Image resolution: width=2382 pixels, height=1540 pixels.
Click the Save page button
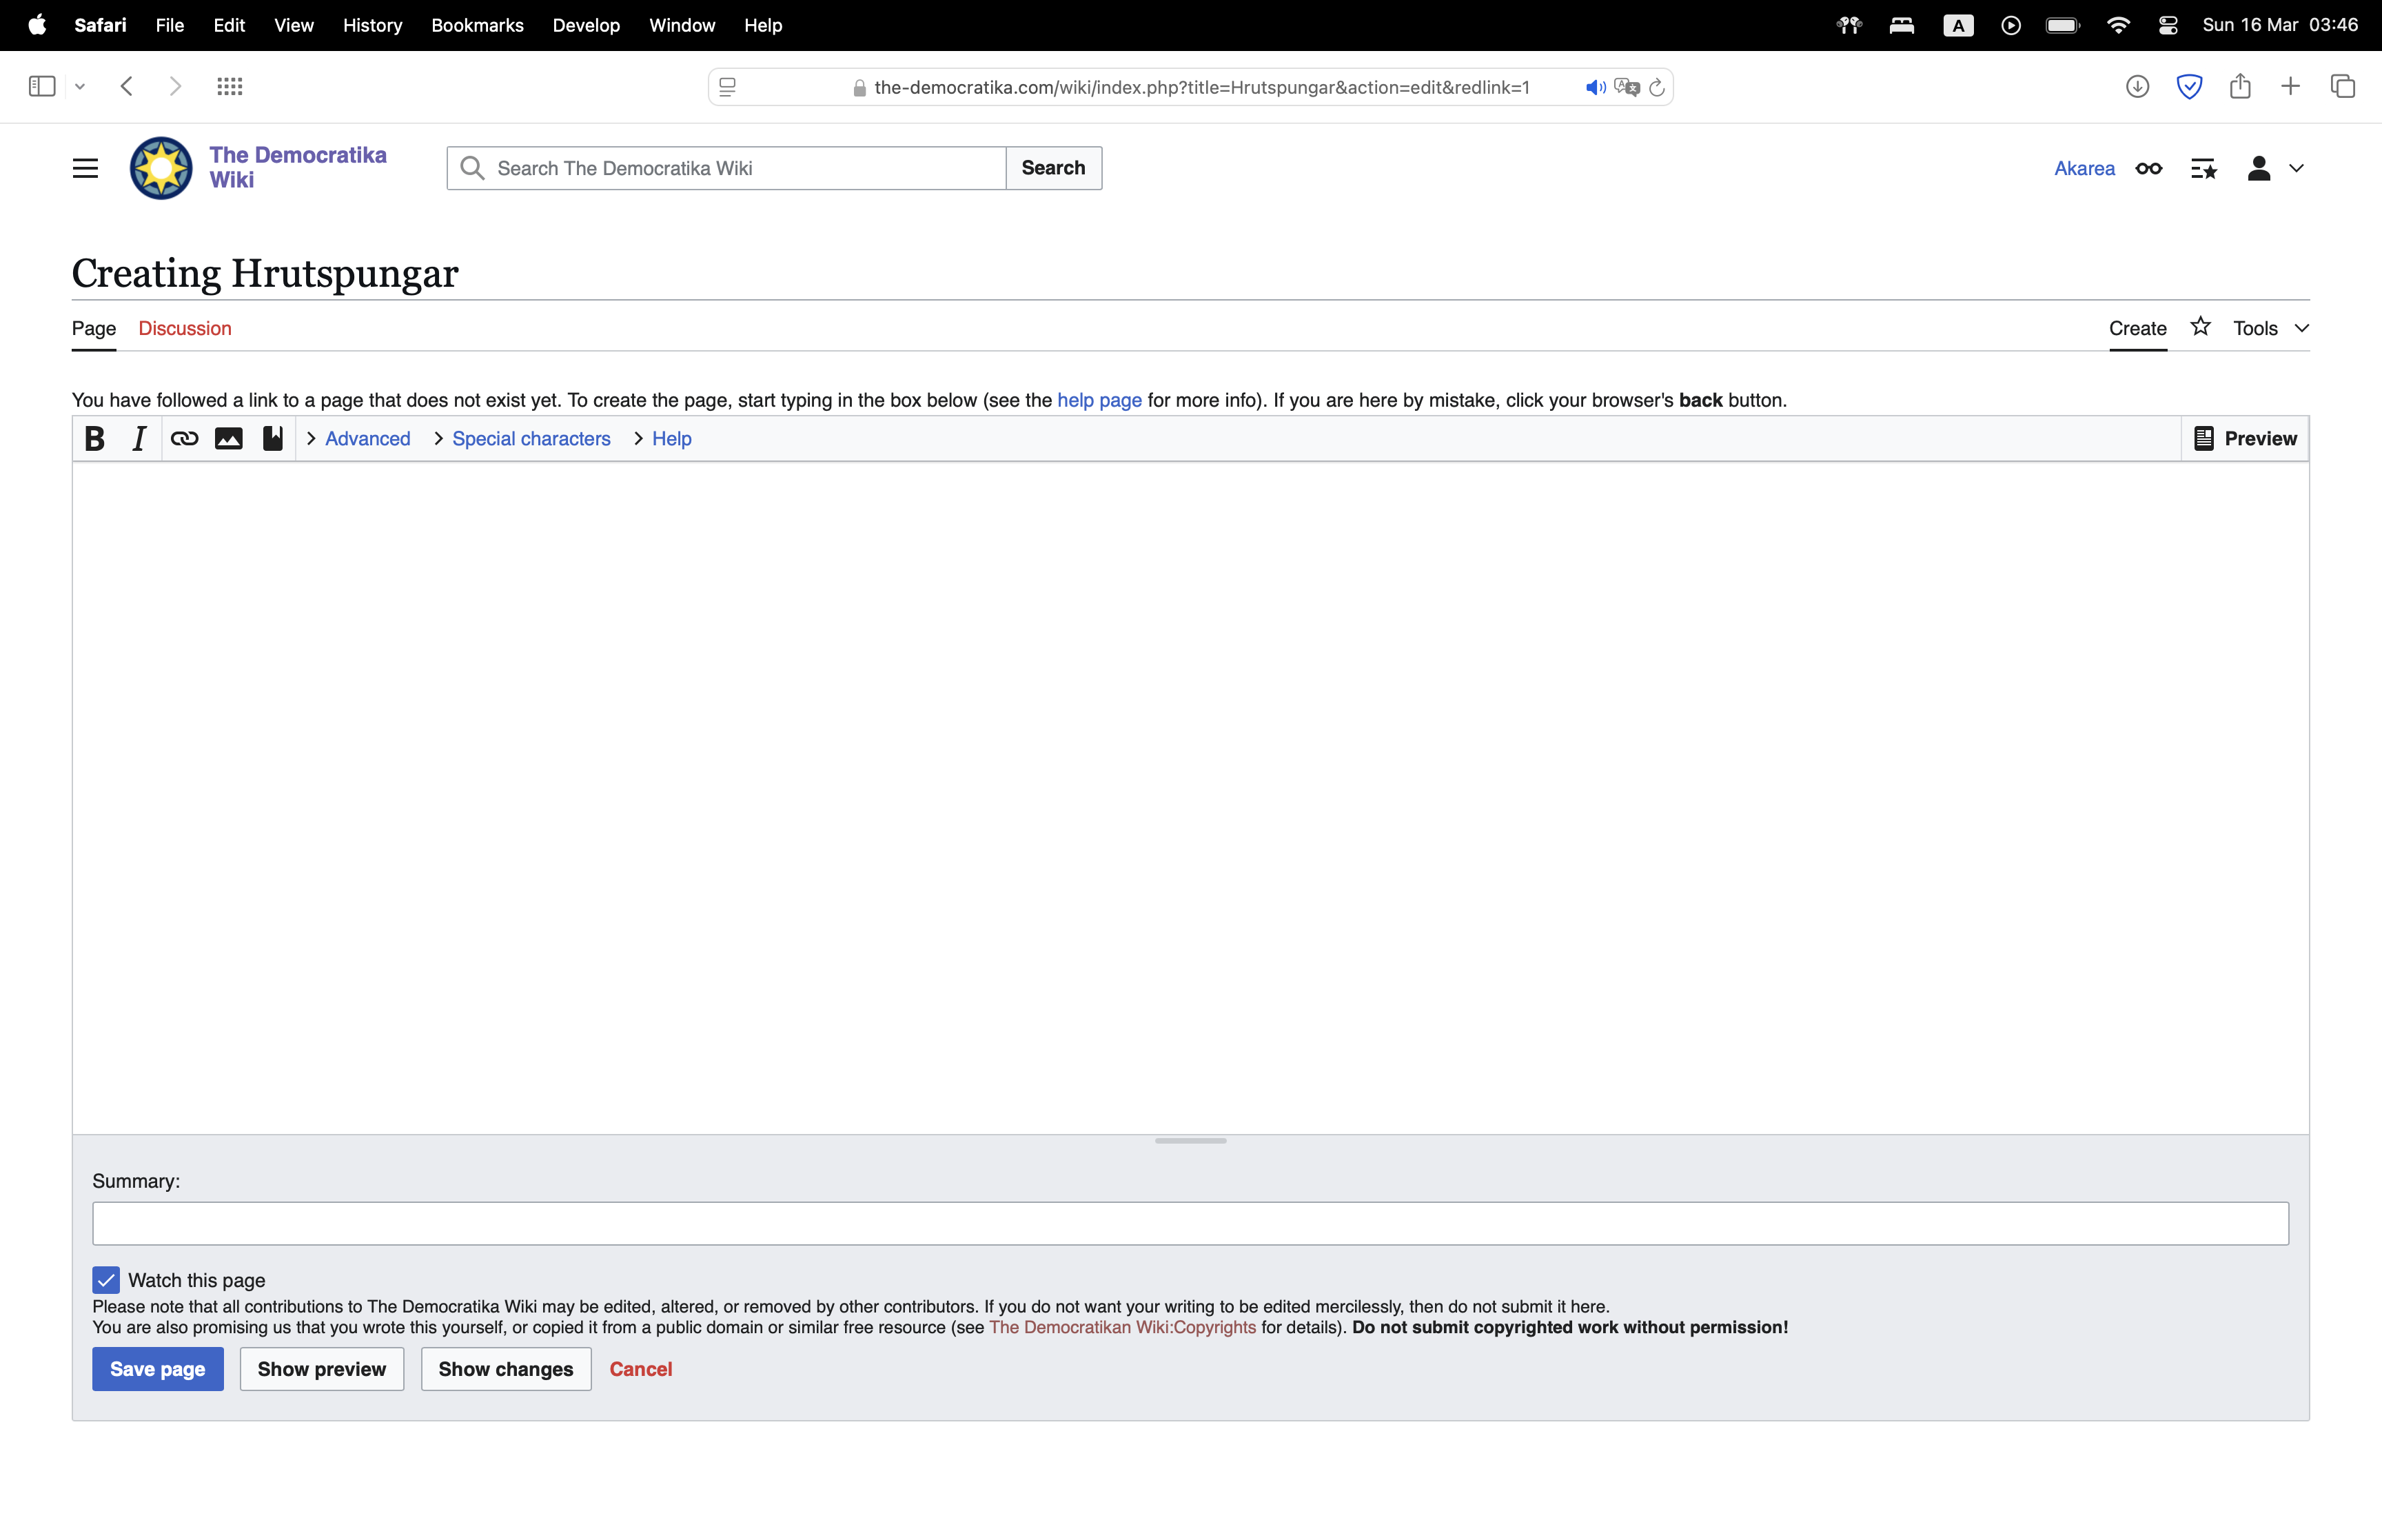click(x=158, y=1369)
